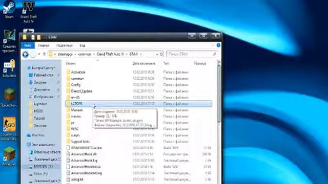Open the File tab in ribbon

pyautogui.click(x=28, y=45)
